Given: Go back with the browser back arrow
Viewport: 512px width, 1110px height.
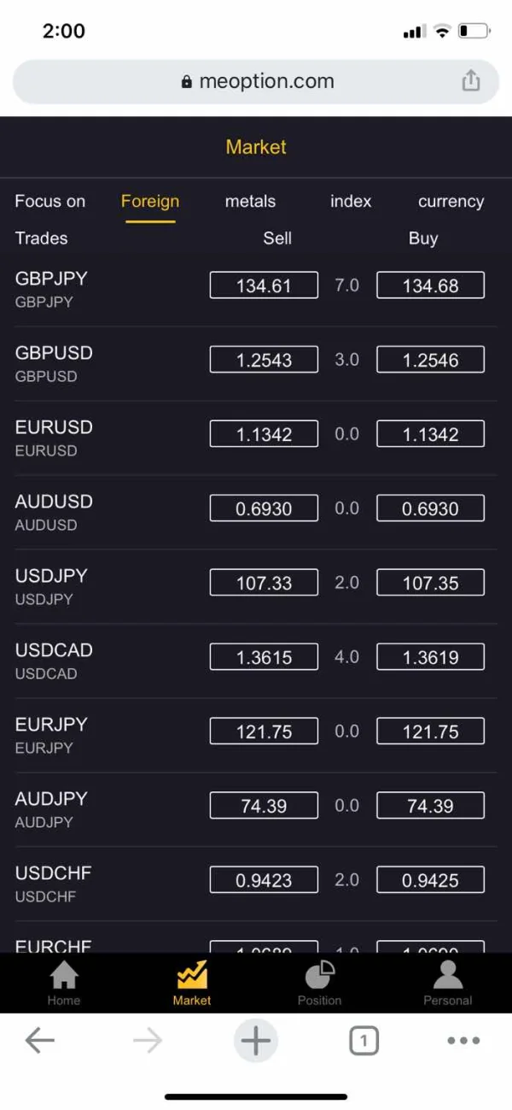Looking at the screenshot, I should coord(39,1040).
